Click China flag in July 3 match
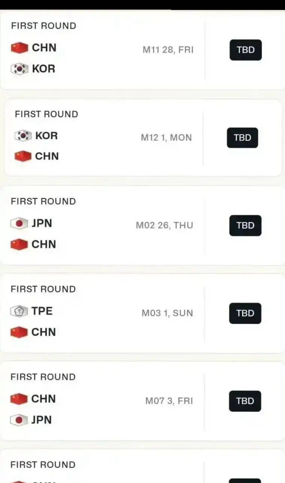 click(x=19, y=399)
